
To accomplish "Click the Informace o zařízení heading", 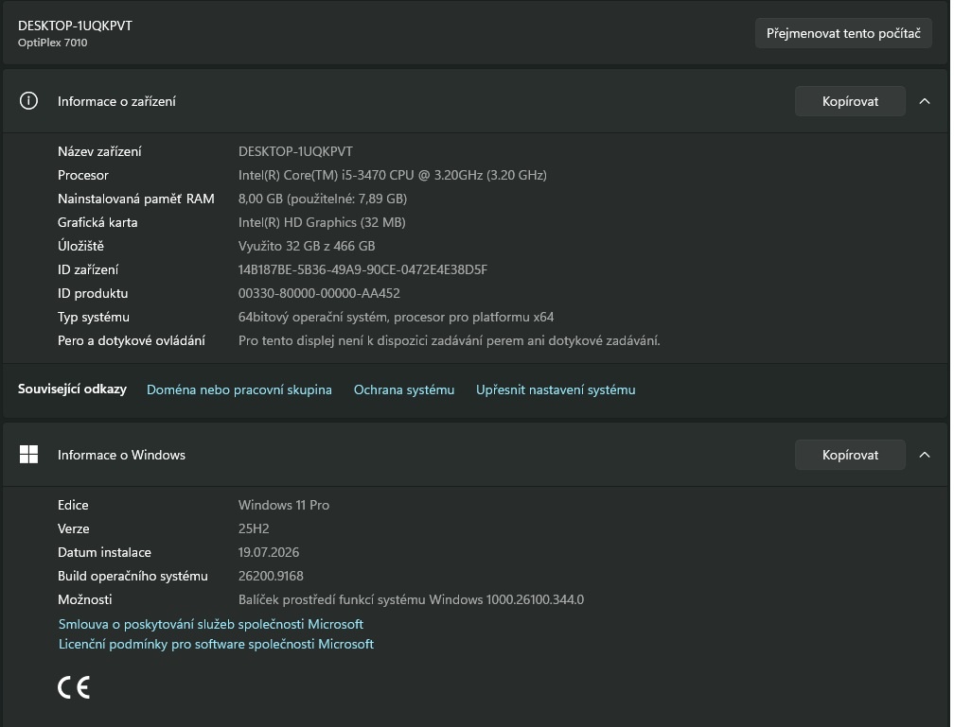I will click(x=116, y=101).
